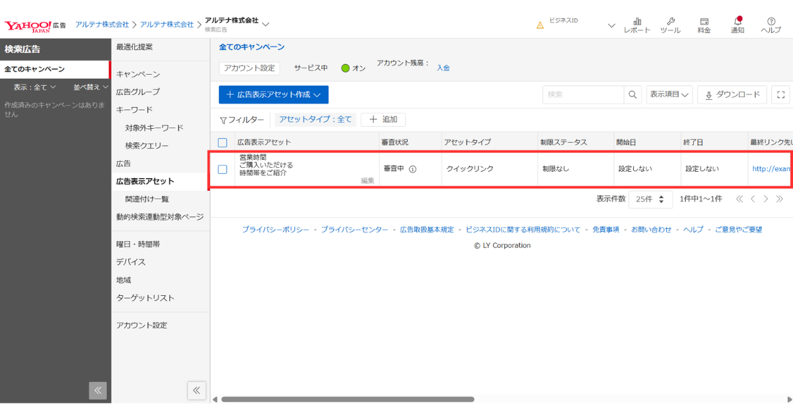
Task: Select 広告表示アセット in the menu
Action: point(145,181)
